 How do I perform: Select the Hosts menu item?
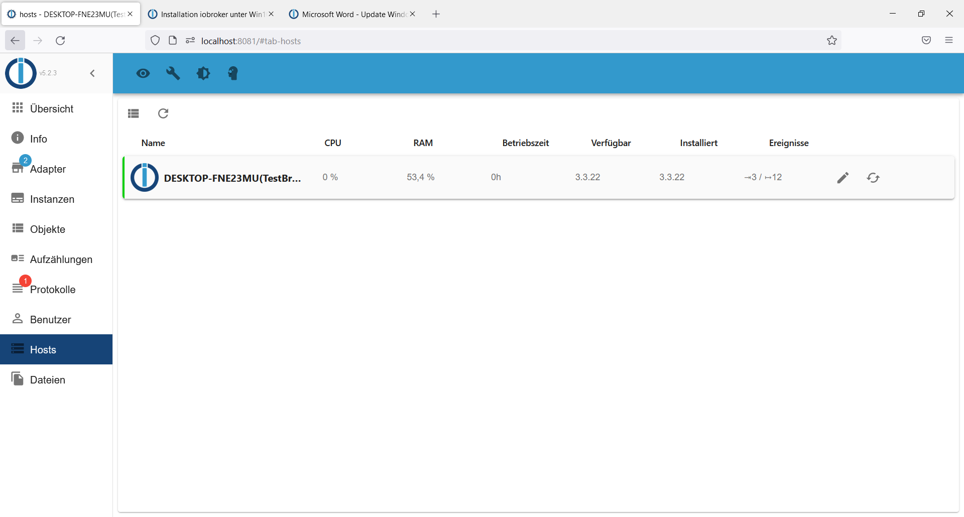[x=56, y=349]
